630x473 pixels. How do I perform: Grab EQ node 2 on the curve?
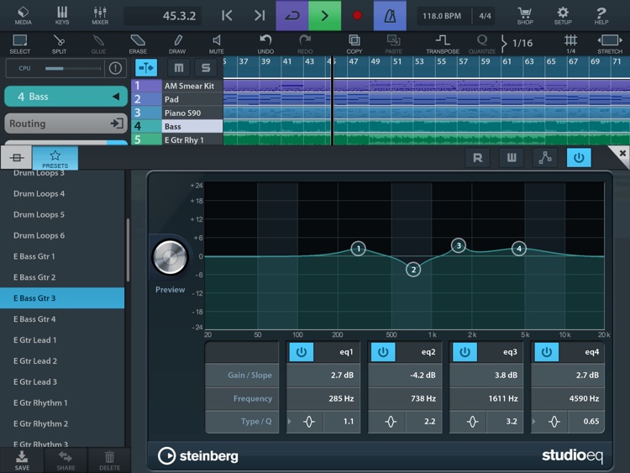click(413, 270)
